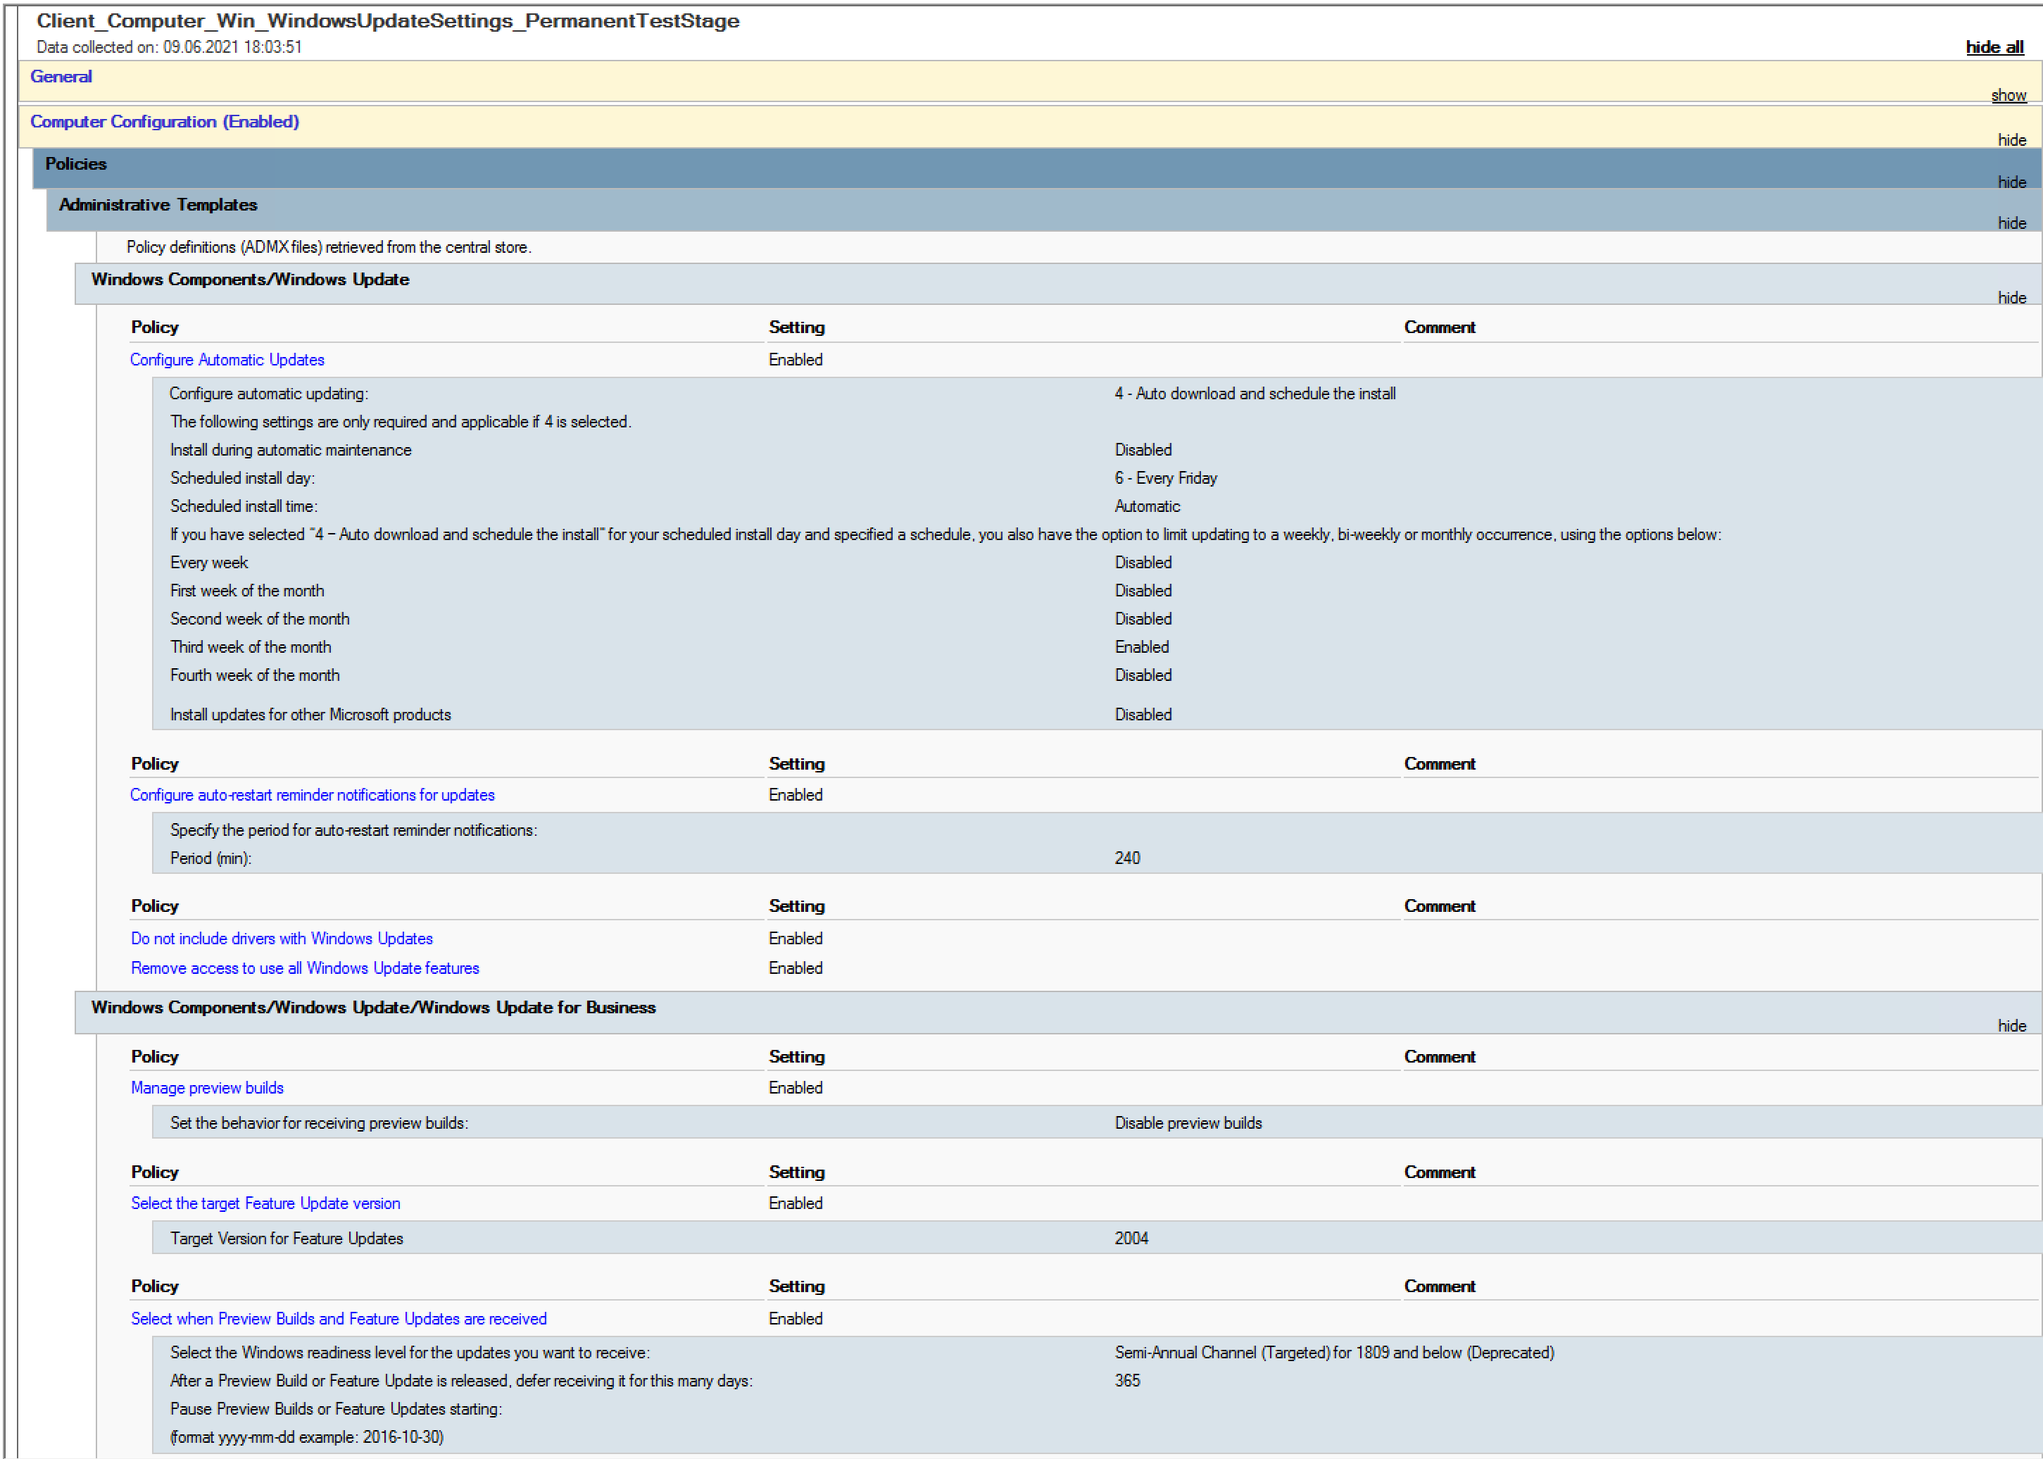This screenshot has height=1459, width=2043.
Task: Click the Administrative Templates header
Action: pyautogui.click(x=158, y=205)
